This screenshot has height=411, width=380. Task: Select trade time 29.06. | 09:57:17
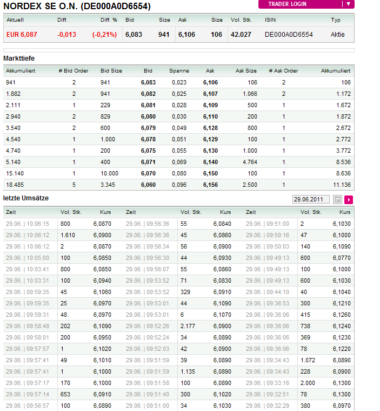click(28, 383)
